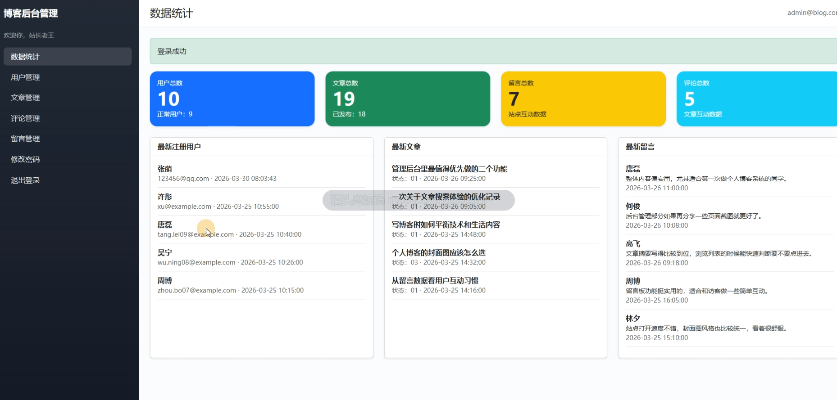Open 数据统计 in the sidebar
Screen dimensions: 837x400
click(x=68, y=57)
